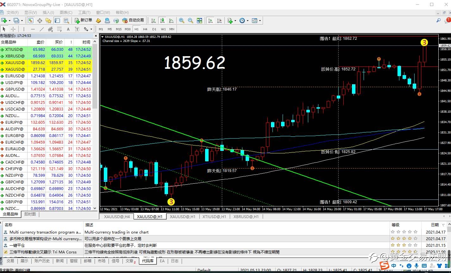Switch to the M15 timeframe
The image size is (451, 273).
tap(119, 29)
